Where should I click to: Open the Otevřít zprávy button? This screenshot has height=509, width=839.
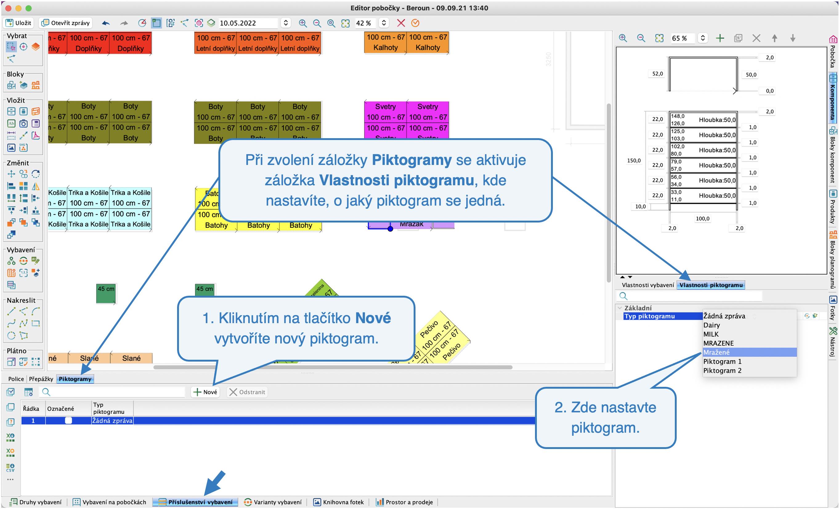coord(65,23)
